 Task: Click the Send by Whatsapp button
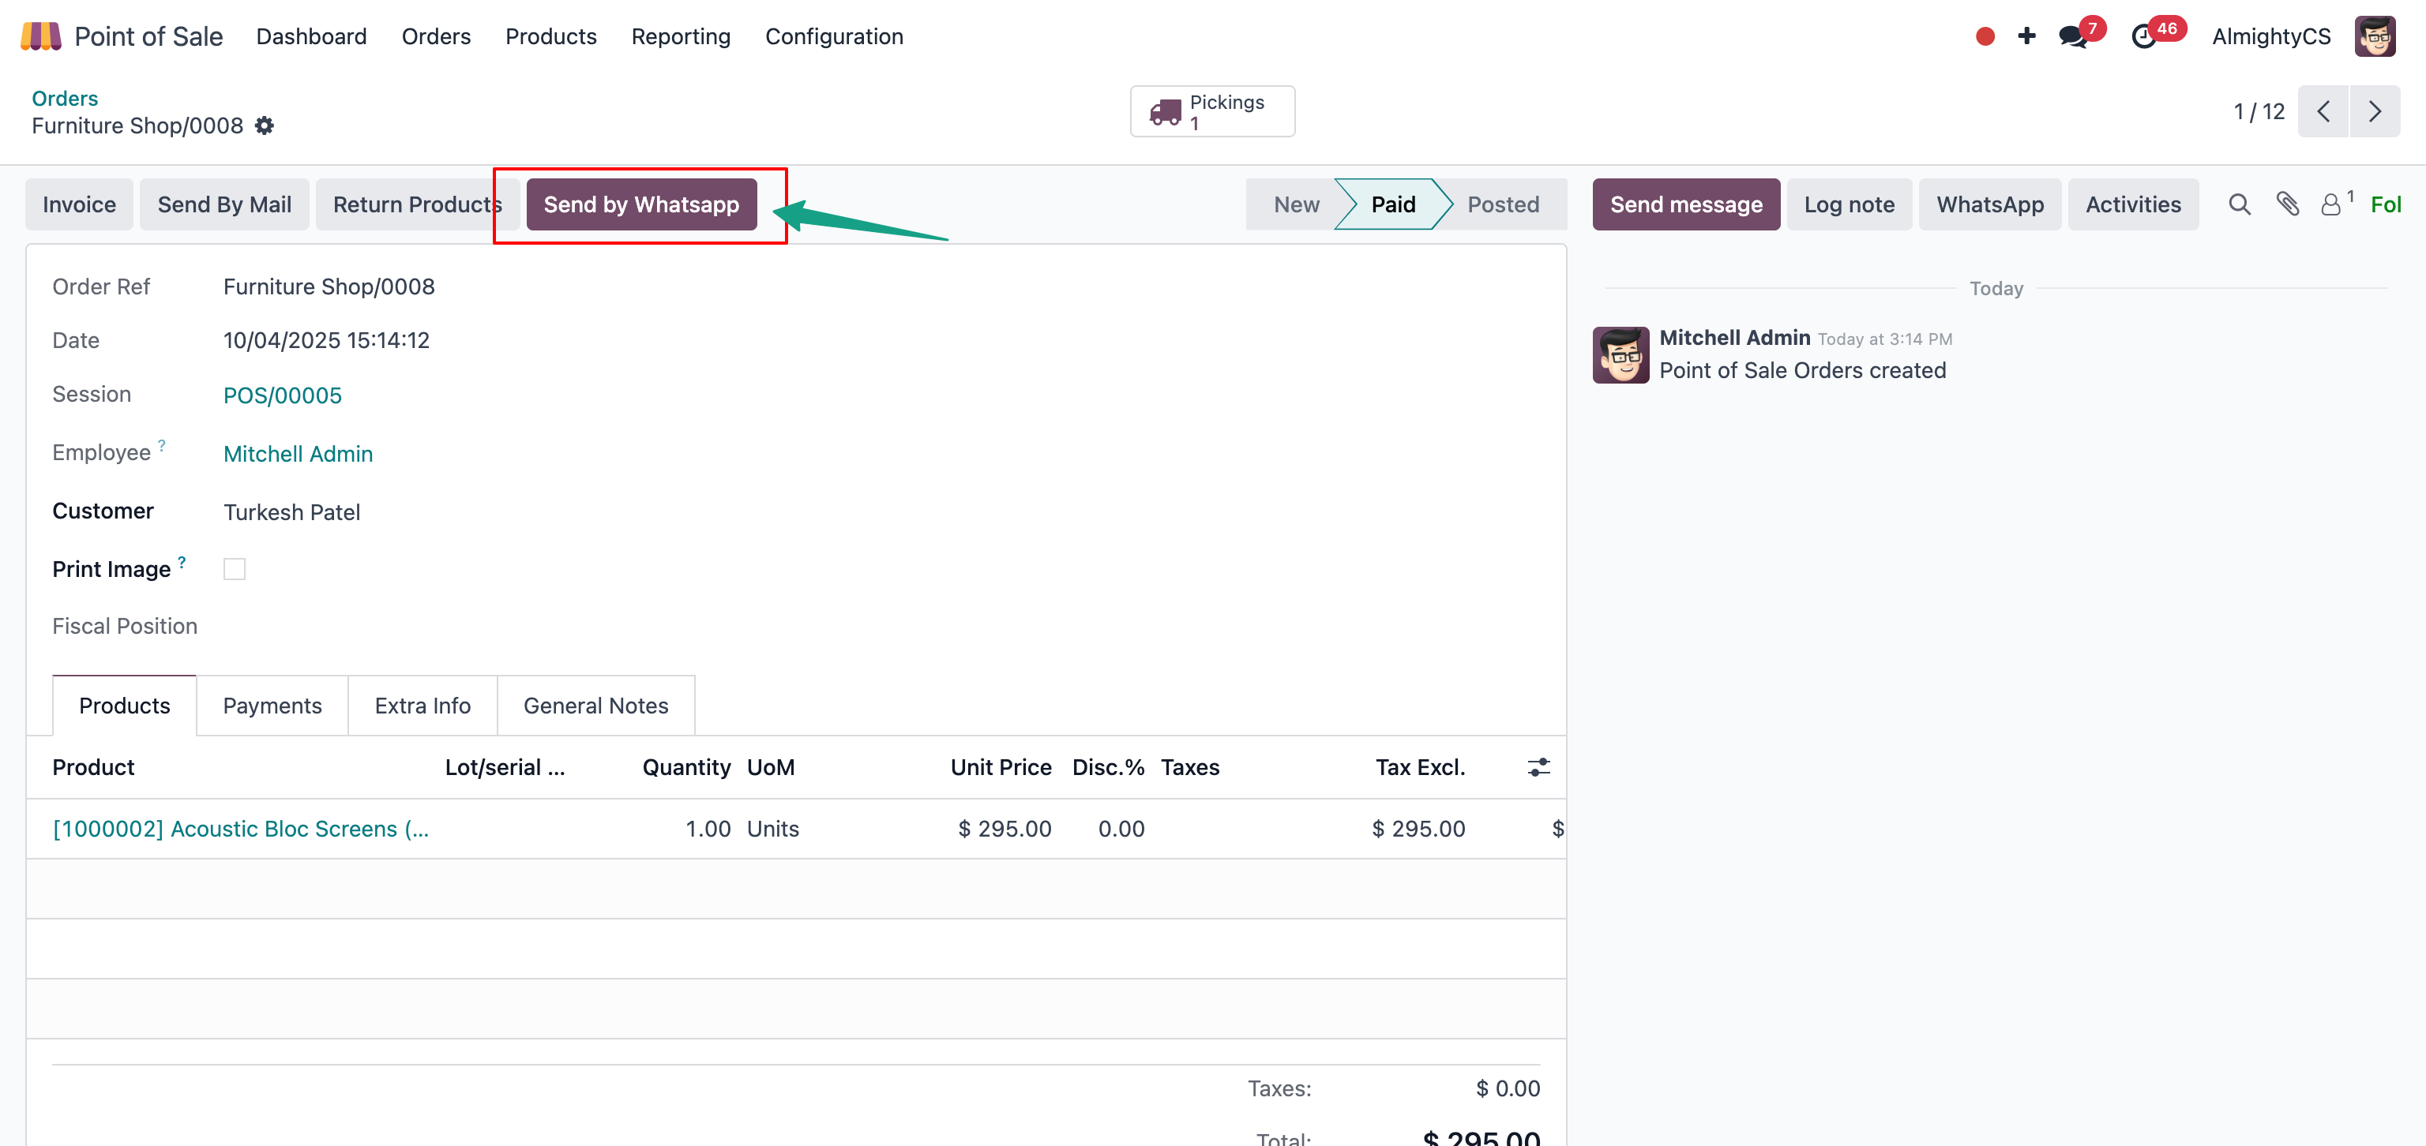click(640, 204)
